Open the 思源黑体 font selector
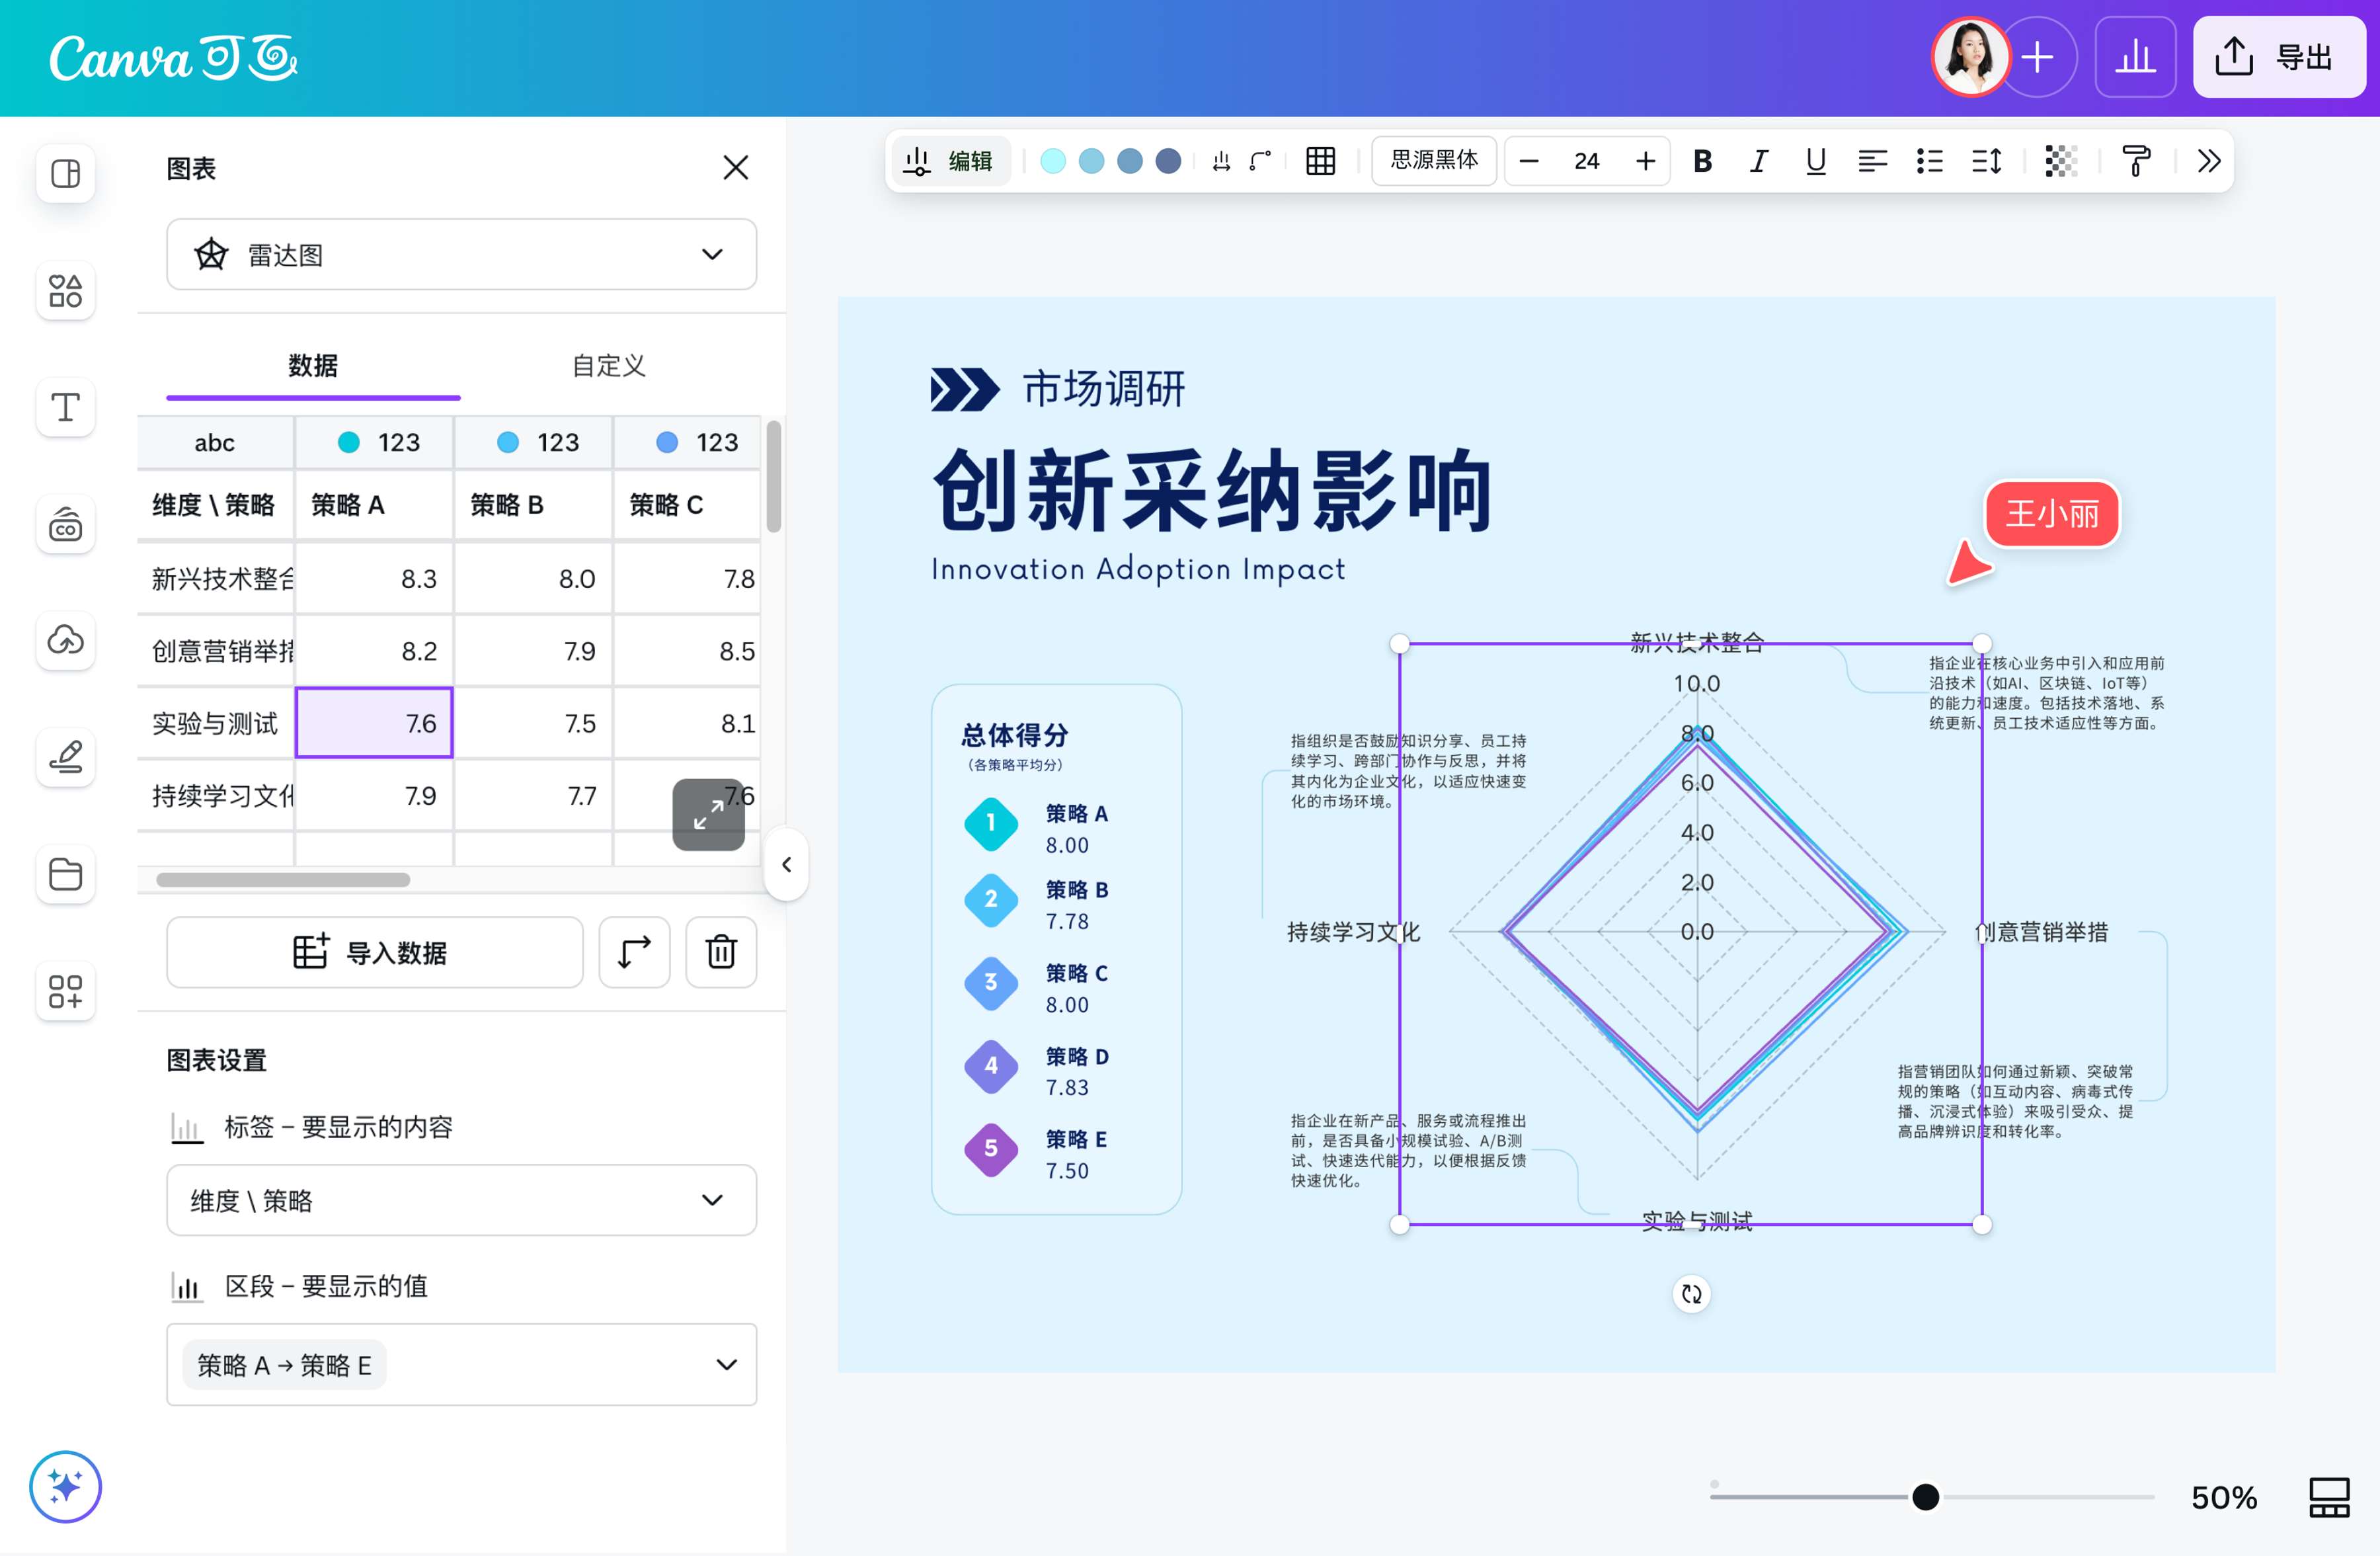The width and height of the screenshot is (2380, 1556). click(x=1434, y=161)
